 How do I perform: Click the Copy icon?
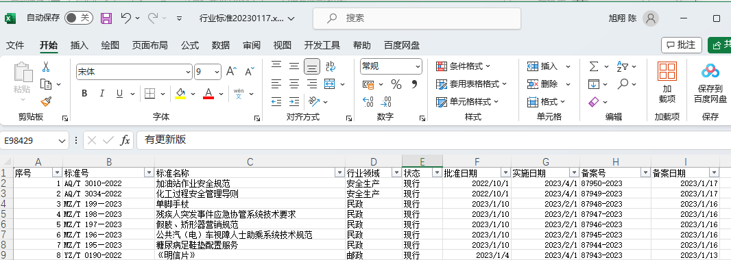point(46,84)
